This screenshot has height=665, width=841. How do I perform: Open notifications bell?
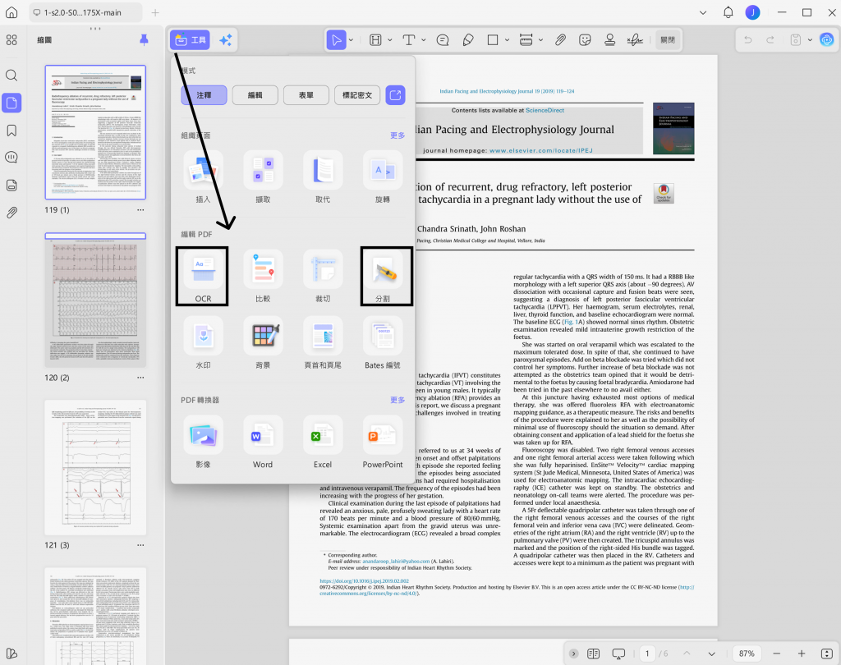[728, 12]
